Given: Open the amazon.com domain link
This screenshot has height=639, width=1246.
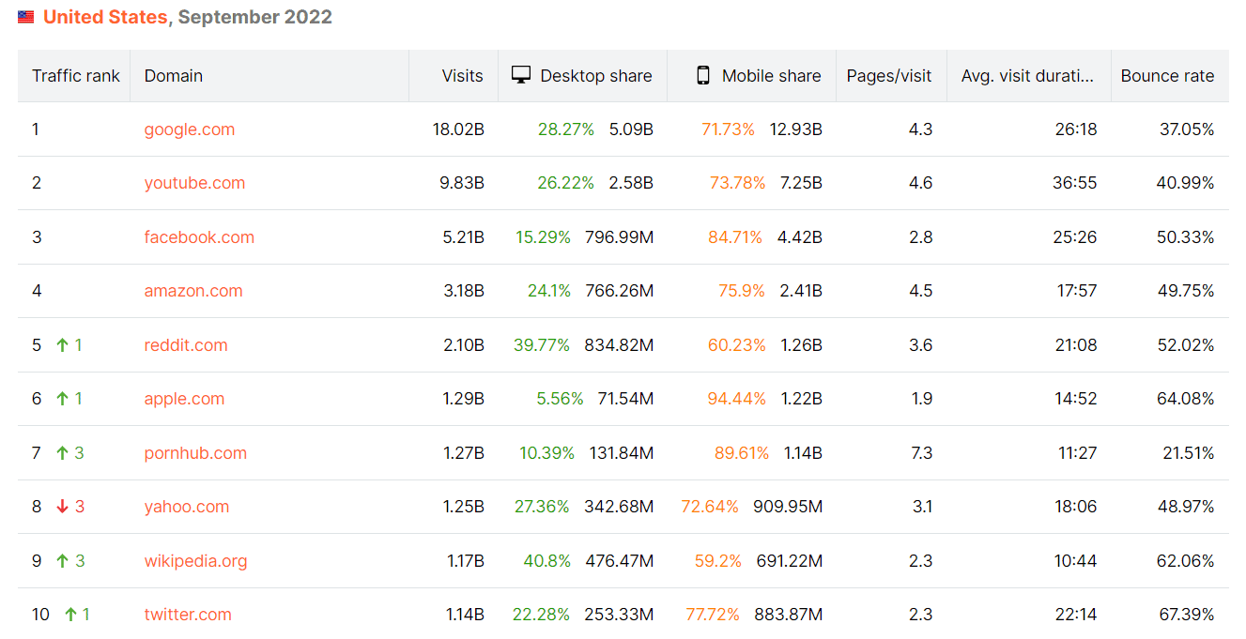Looking at the screenshot, I should [x=193, y=291].
